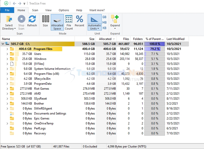Sort by the Allocated column header
Image resolution: width=204 pixels, height=149 pixels.
106,39
